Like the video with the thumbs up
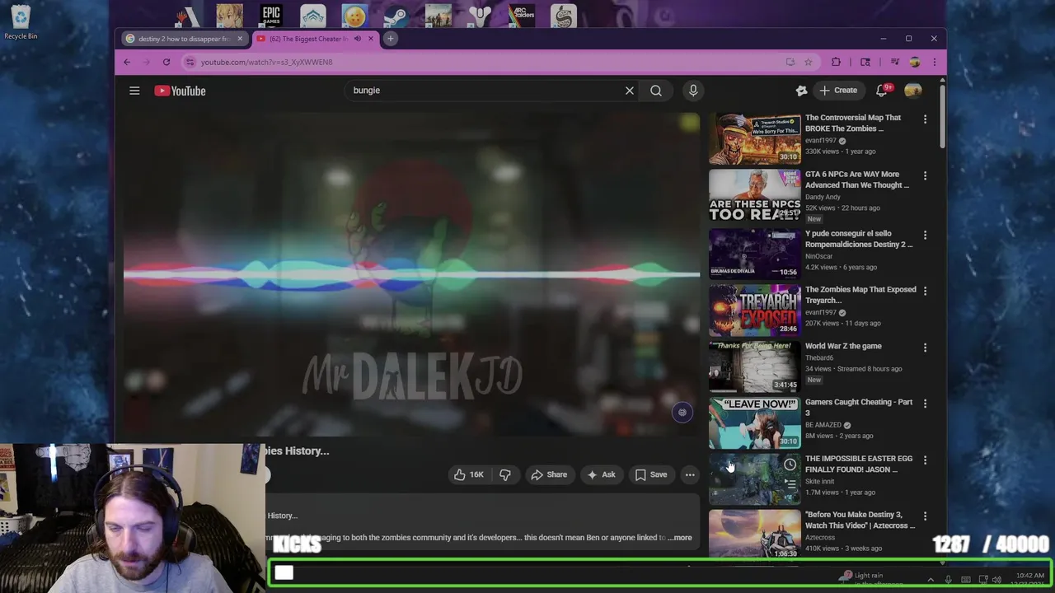The width and height of the screenshot is (1055, 593). pyautogui.click(x=468, y=474)
